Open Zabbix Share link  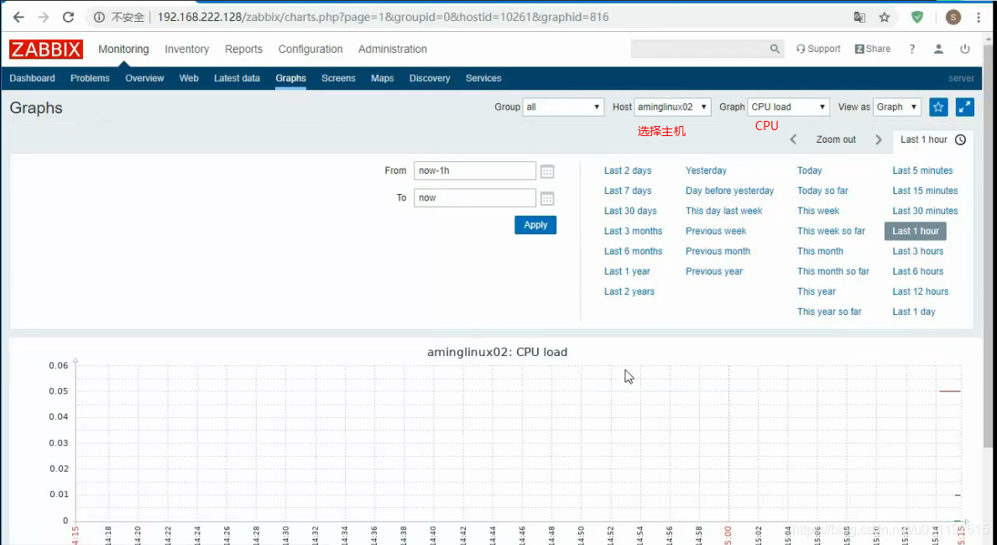[873, 49]
